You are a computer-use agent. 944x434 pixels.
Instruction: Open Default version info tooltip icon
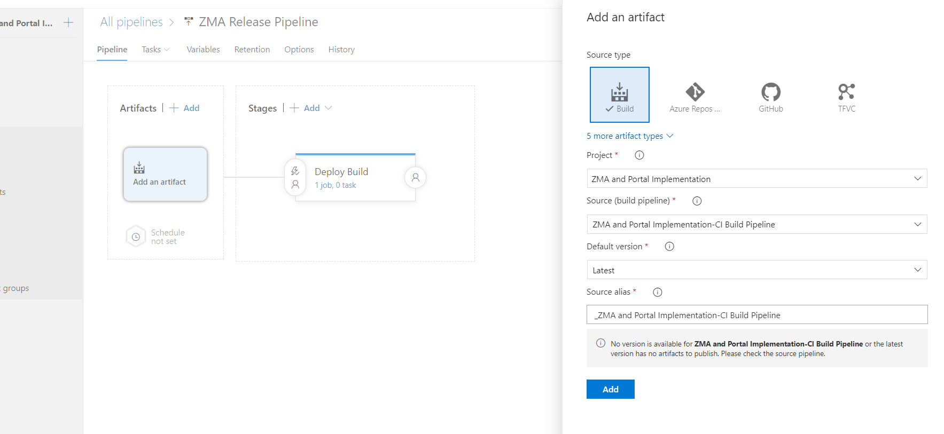click(x=669, y=247)
